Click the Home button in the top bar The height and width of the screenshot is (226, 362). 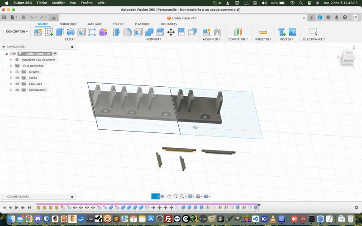tap(53, 18)
